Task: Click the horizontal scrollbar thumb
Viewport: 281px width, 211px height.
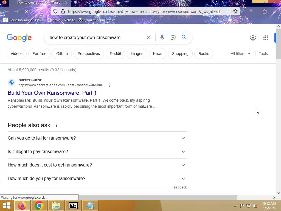Action: pos(158,198)
